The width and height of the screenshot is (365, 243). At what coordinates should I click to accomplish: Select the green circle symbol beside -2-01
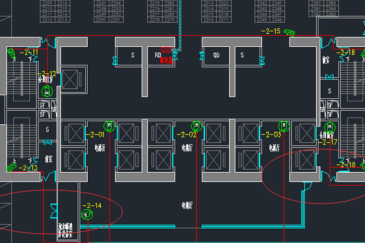(109, 127)
